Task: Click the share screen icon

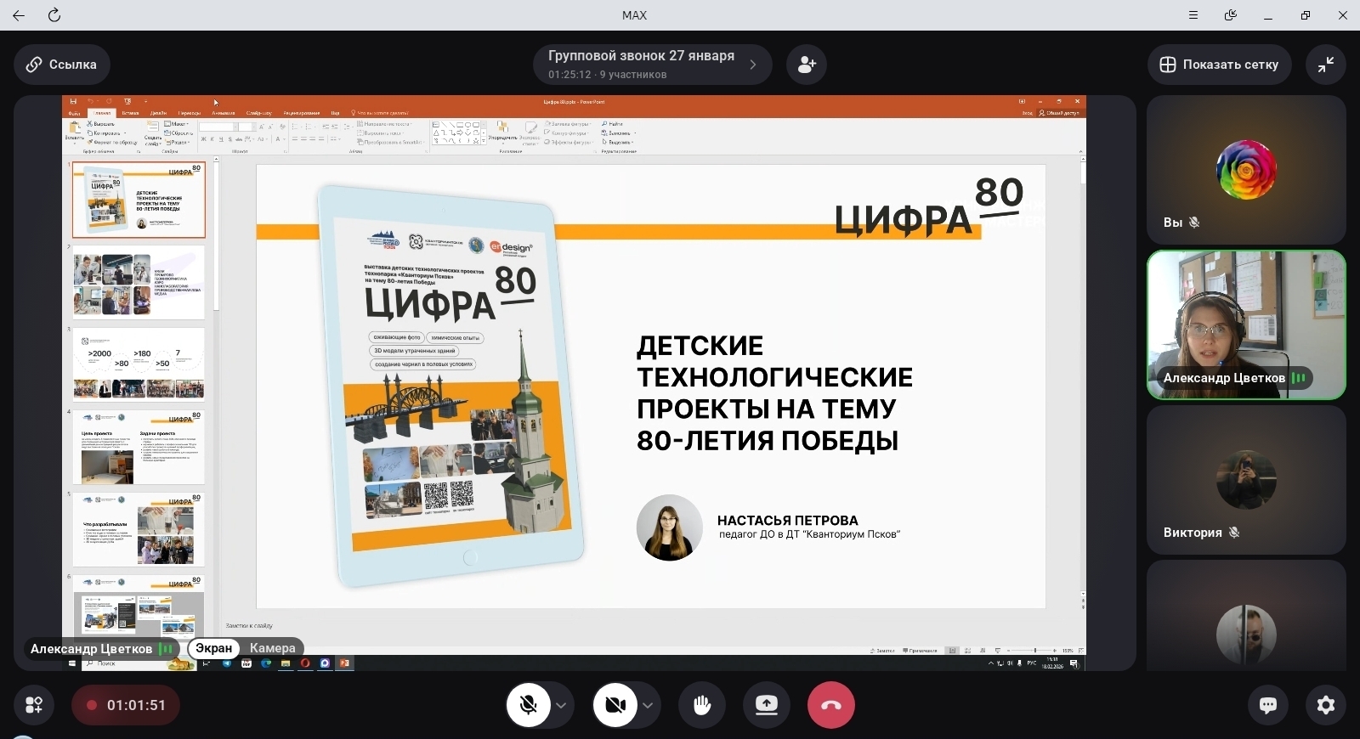Action: (x=767, y=705)
